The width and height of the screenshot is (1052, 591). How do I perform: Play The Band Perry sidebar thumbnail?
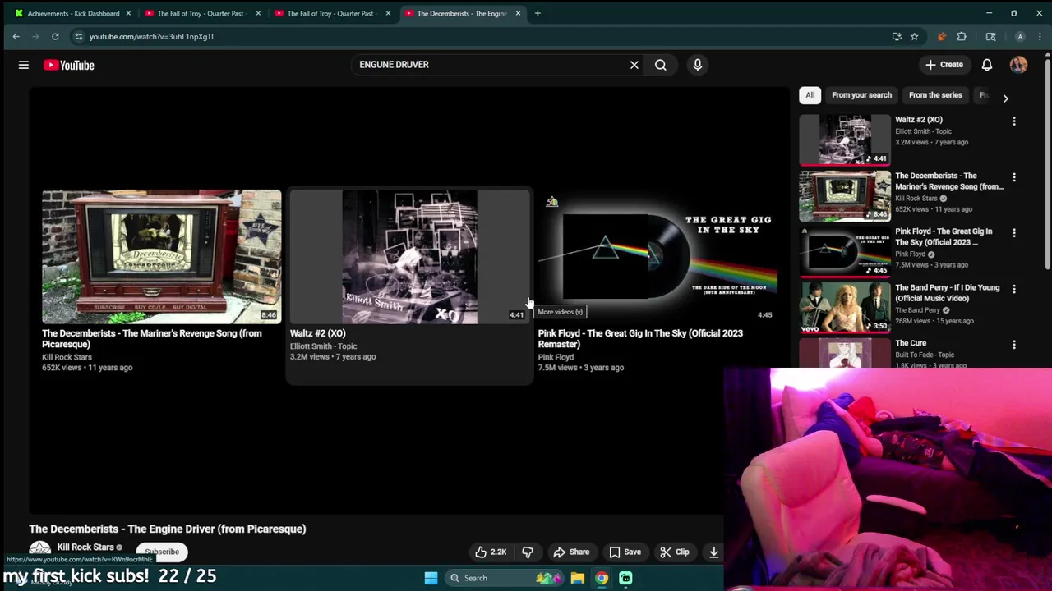845,307
